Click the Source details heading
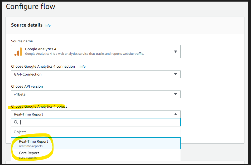Screen dimensions: 251x165 (x=27, y=25)
